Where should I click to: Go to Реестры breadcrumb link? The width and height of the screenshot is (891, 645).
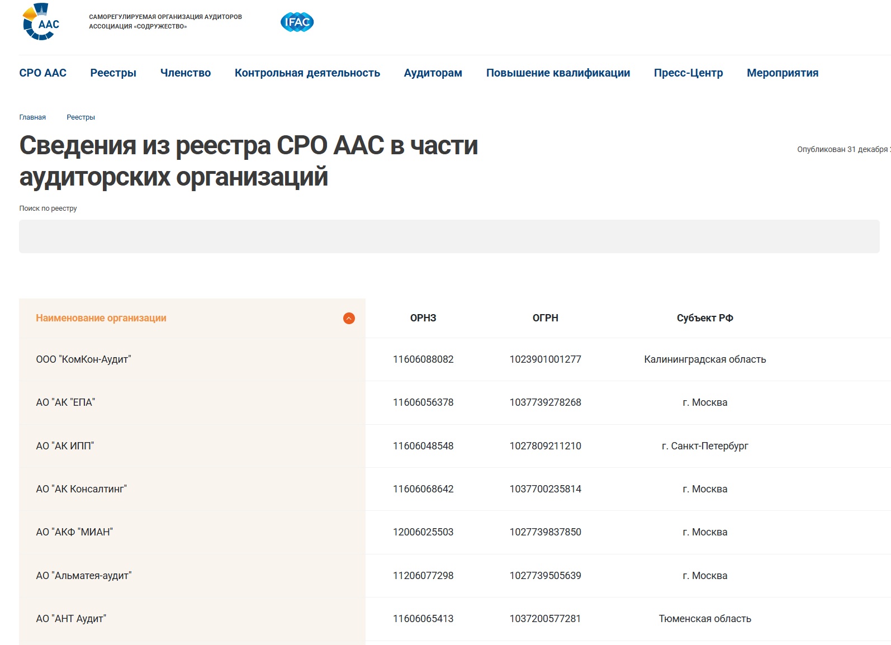pos(80,117)
